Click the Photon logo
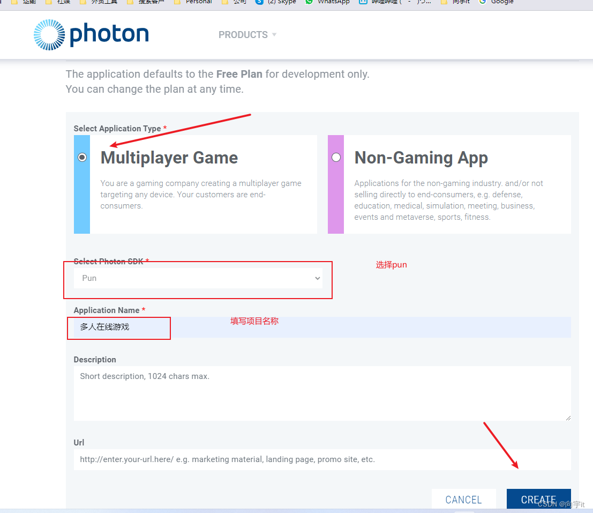The height and width of the screenshot is (513, 593). point(91,34)
